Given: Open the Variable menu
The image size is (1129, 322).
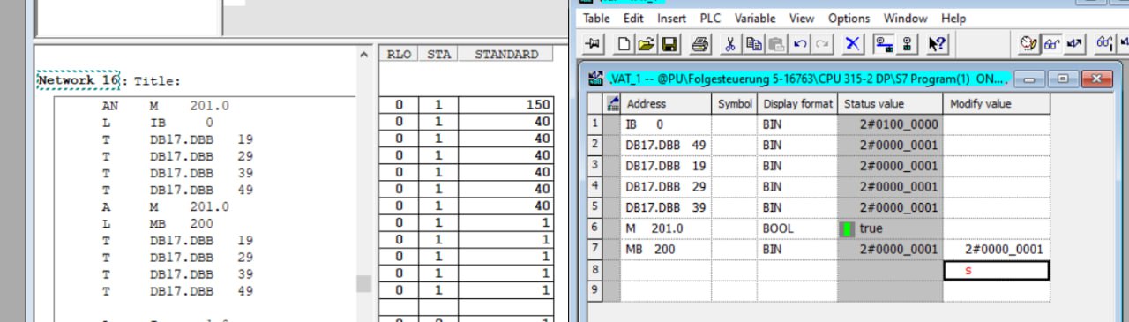Looking at the screenshot, I should pos(755,18).
